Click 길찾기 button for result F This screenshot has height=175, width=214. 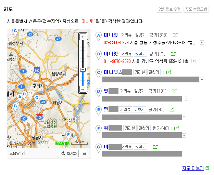(x=144, y=128)
